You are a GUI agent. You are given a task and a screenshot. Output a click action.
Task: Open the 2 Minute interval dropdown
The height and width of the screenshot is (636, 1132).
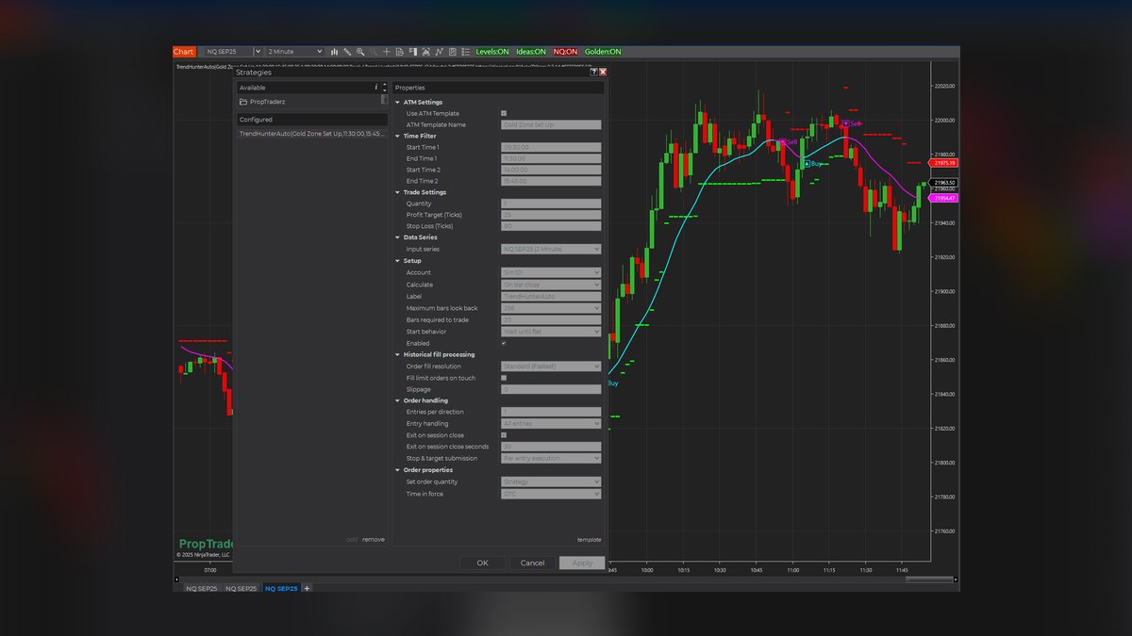294,52
